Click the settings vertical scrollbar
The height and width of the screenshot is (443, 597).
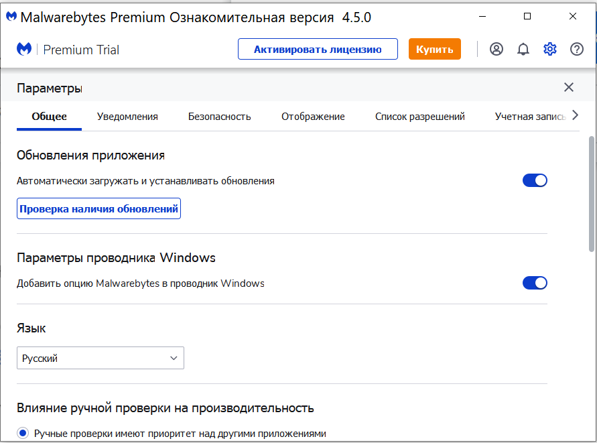[591, 194]
